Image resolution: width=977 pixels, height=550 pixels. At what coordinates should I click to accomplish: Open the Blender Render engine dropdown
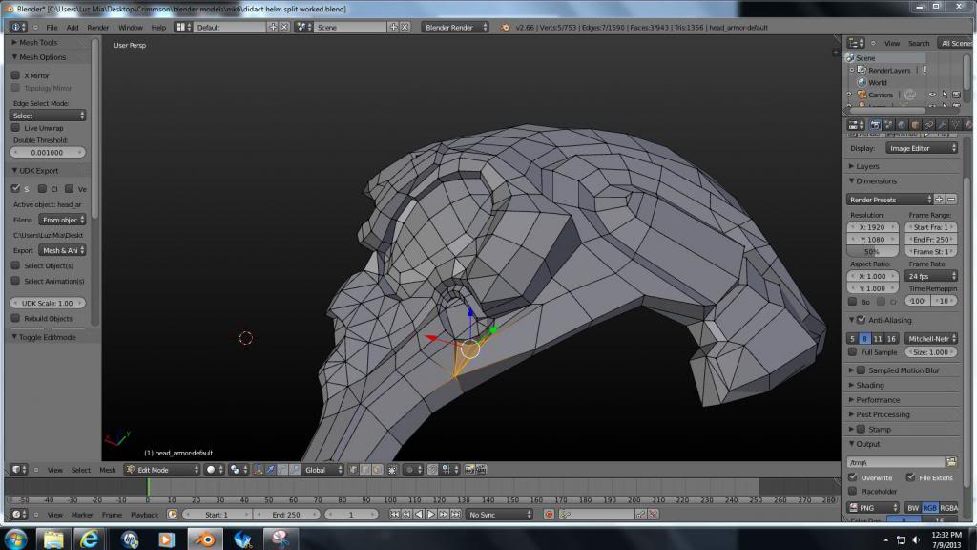(x=454, y=27)
